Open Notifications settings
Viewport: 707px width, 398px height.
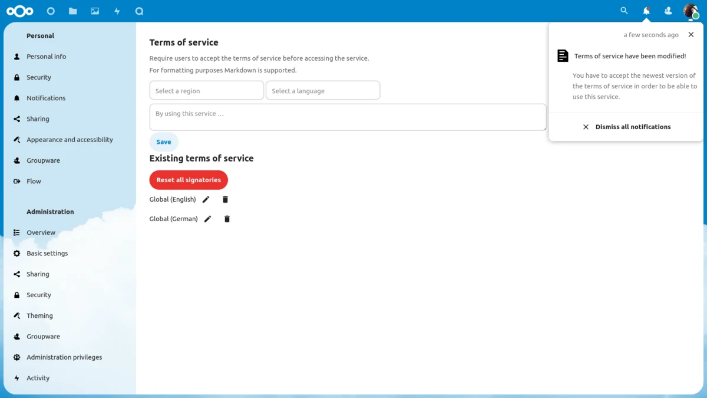click(70, 98)
